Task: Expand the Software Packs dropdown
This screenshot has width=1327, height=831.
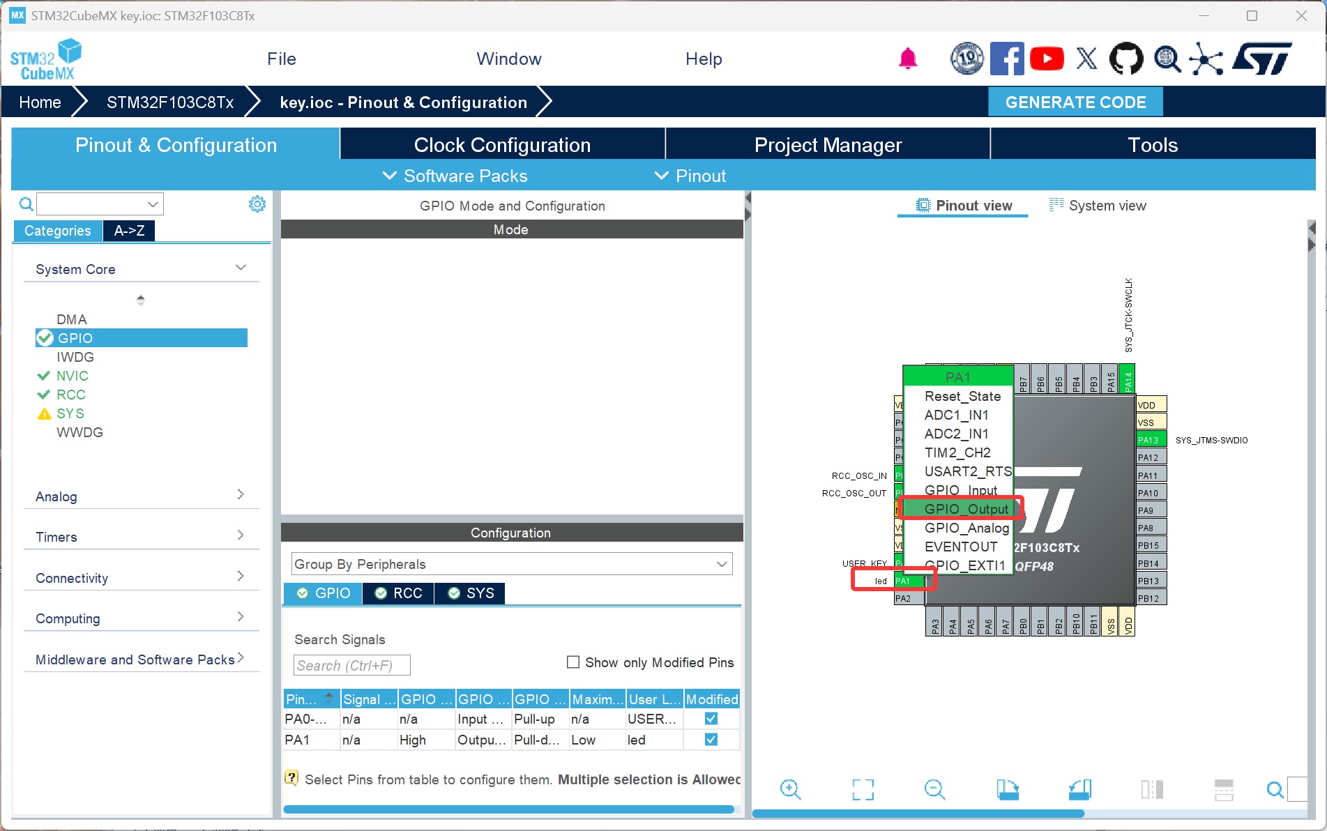Action: (455, 176)
